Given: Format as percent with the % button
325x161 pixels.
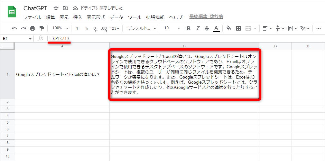Looking at the screenshot, I should coord(86,28).
